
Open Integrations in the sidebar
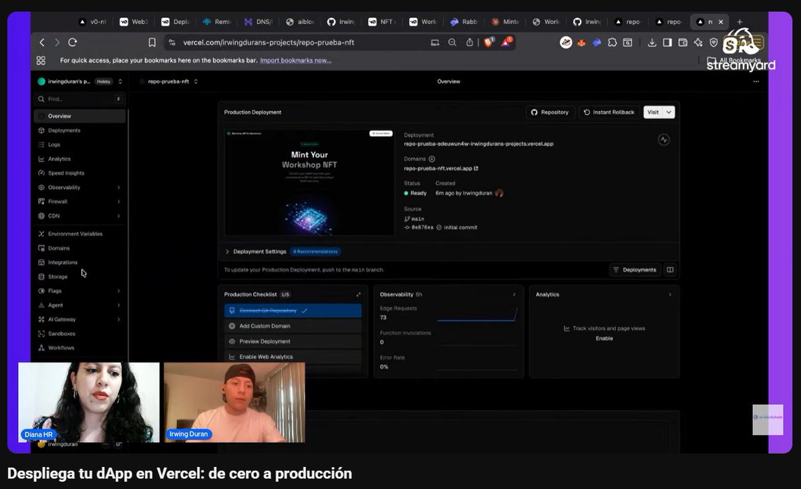62,263
